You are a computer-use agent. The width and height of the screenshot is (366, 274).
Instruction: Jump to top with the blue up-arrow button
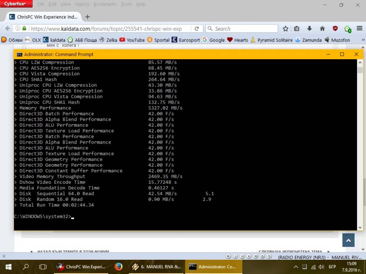coord(348,240)
